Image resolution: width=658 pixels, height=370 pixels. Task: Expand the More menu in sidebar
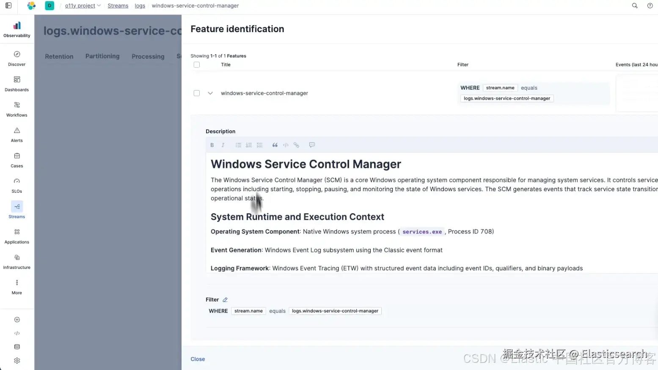point(17,287)
